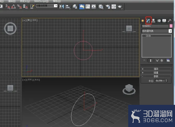This screenshot has height=127, width=175.
Task: Click Configure Modifier Sets icon
Action: click(x=168, y=61)
